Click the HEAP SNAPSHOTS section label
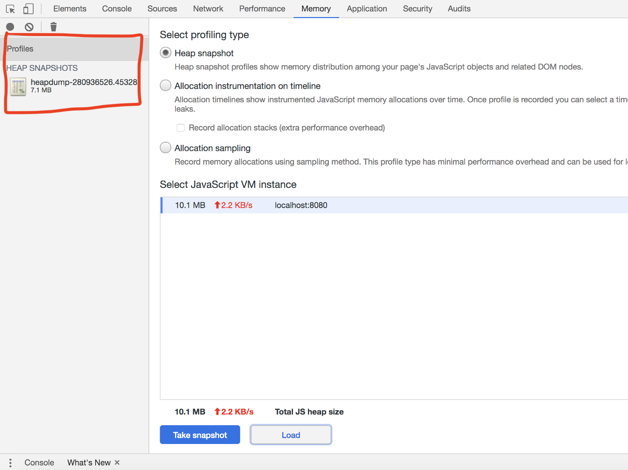Viewport: 628px width, 470px height. 42,68
